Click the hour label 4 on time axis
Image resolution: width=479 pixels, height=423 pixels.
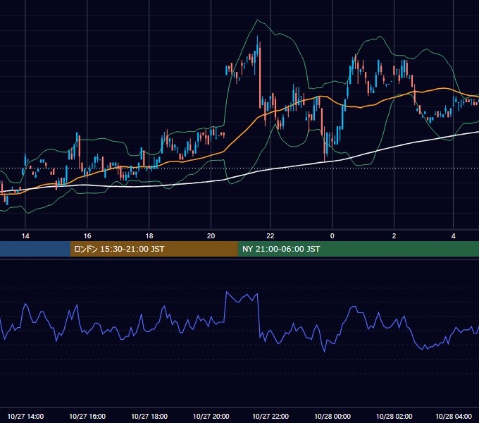click(454, 236)
